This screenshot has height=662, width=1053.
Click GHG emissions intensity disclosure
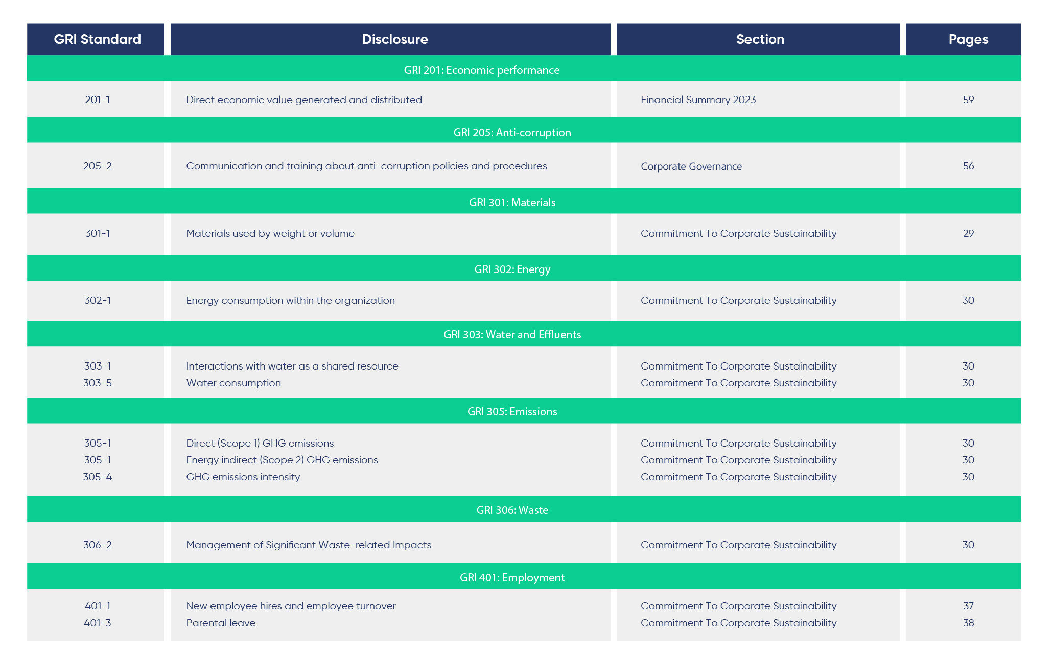point(243,477)
